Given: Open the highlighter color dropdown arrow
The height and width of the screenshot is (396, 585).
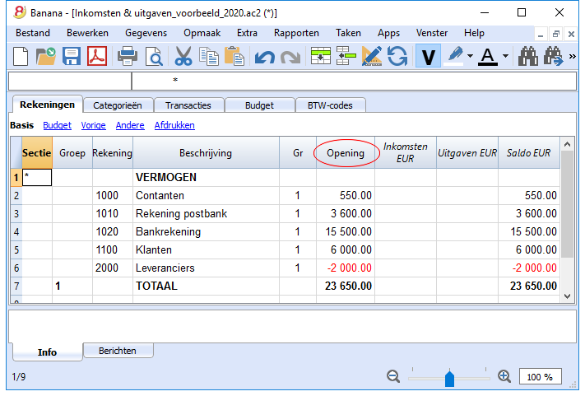Looking at the screenshot, I should (470, 56).
